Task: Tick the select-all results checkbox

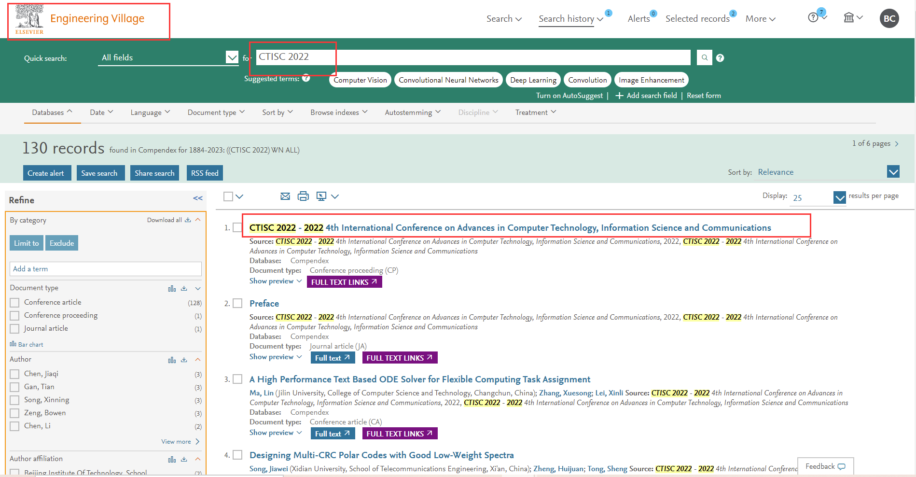Action: coord(228,196)
